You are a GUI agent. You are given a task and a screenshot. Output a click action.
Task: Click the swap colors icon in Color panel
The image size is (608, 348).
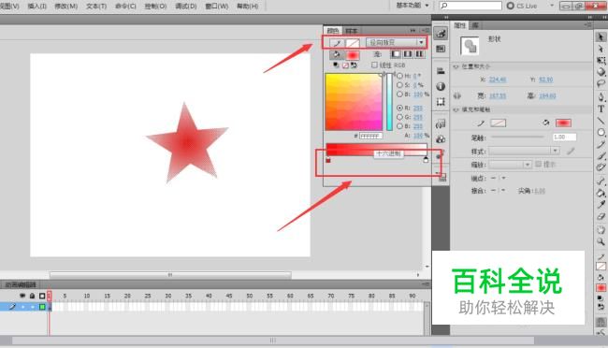(354, 65)
